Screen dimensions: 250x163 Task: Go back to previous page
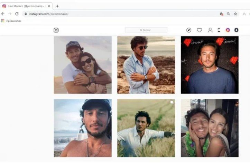(3, 14)
